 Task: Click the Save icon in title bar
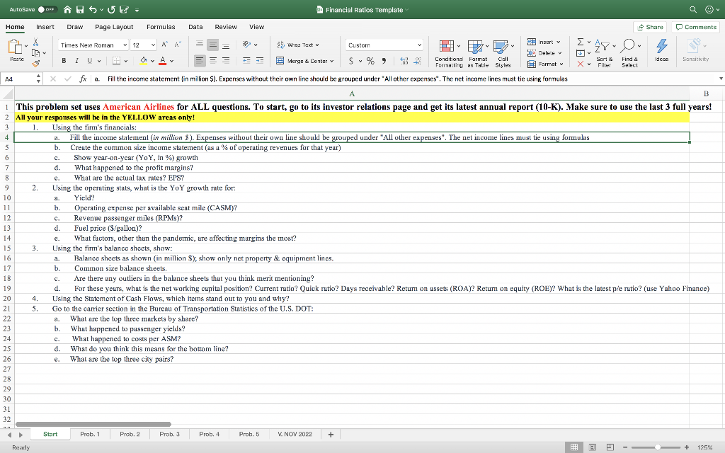coord(80,9)
